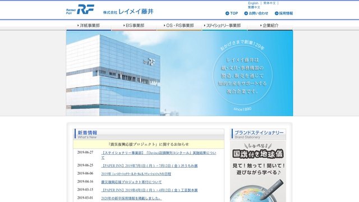
Task: Open 2019年 fair schedule news link
Action: (x=136, y=174)
